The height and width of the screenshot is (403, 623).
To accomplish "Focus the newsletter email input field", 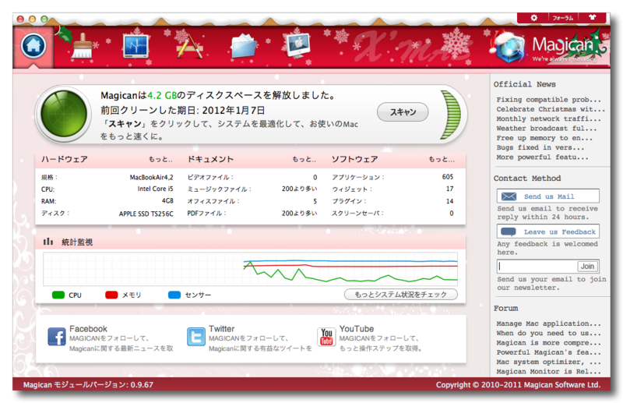I will 537,266.
